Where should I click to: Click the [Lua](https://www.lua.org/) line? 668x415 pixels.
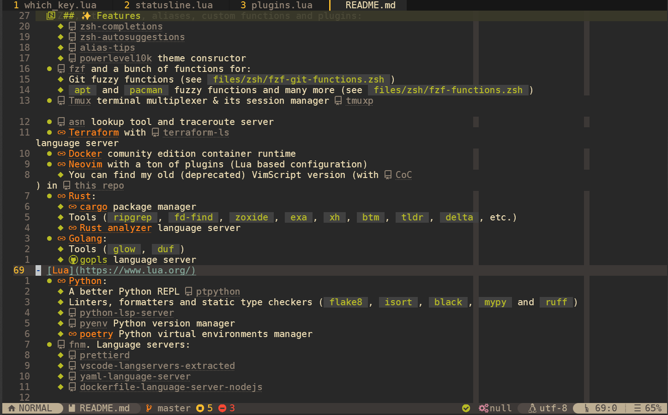(x=121, y=270)
